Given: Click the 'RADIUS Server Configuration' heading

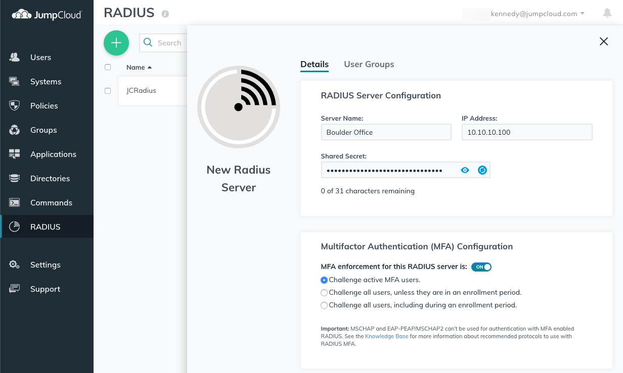Looking at the screenshot, I should tap(381, 95).
